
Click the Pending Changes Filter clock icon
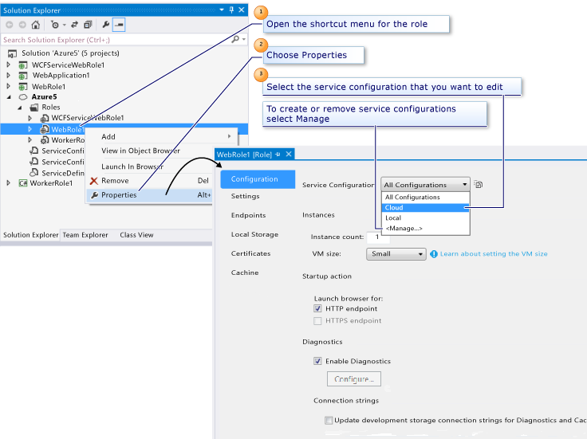pos(55,25)
